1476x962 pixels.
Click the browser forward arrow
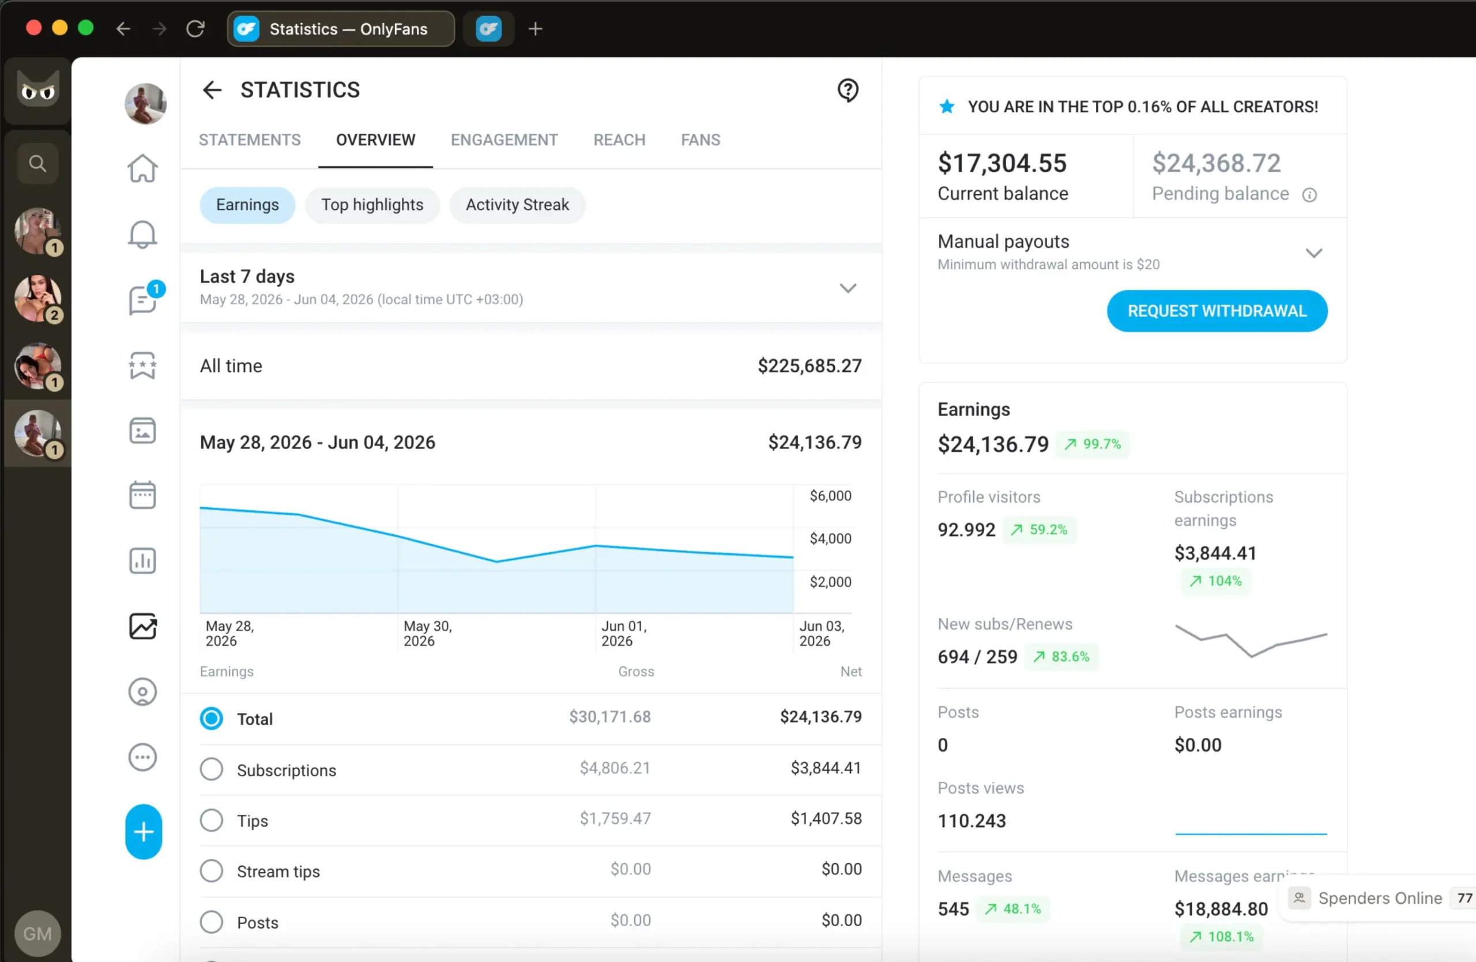159,28
